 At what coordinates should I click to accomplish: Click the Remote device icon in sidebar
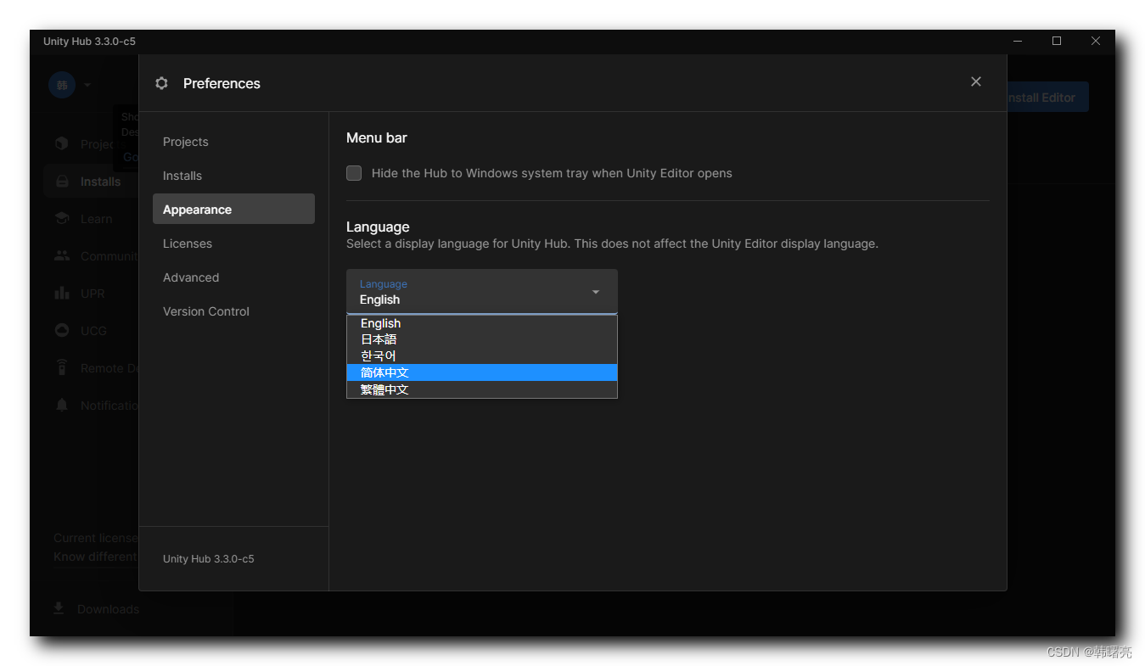tap(62, 367)
